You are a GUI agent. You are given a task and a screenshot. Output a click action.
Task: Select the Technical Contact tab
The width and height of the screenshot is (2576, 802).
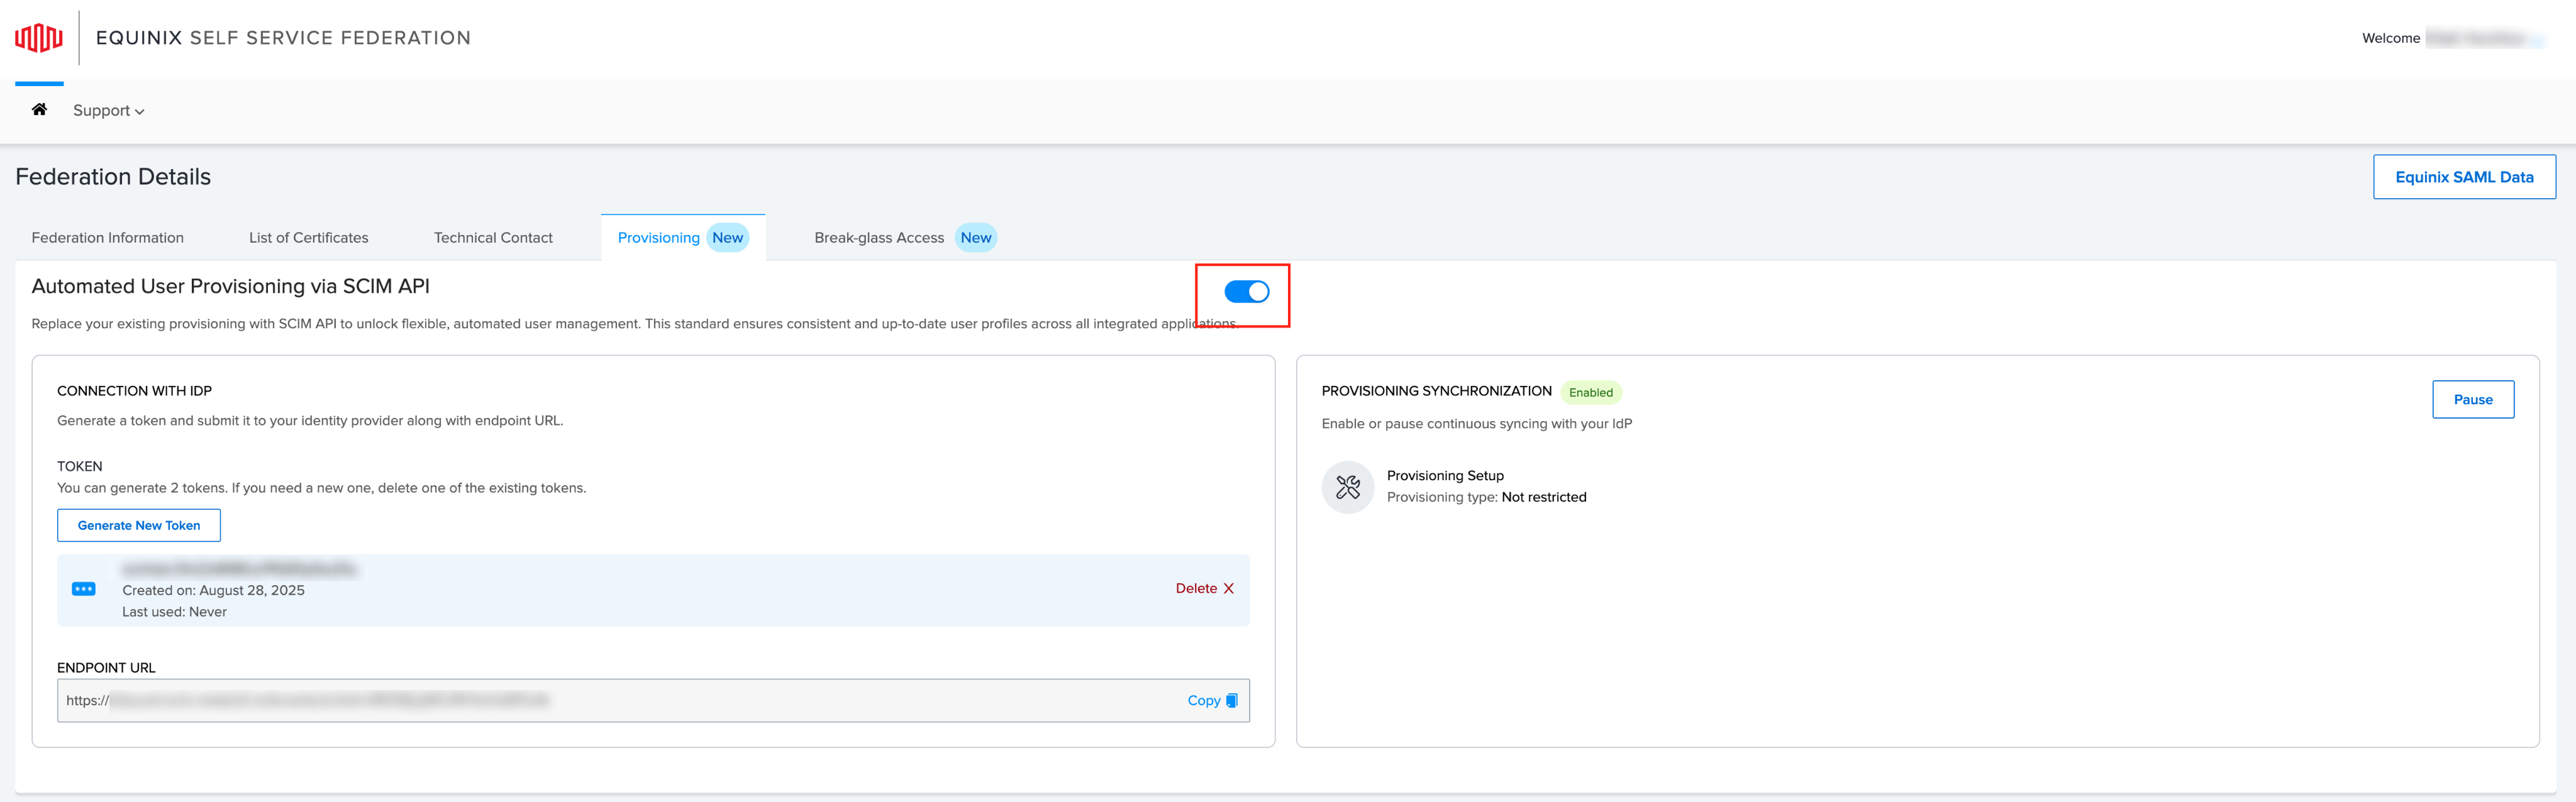coord(493,238)
